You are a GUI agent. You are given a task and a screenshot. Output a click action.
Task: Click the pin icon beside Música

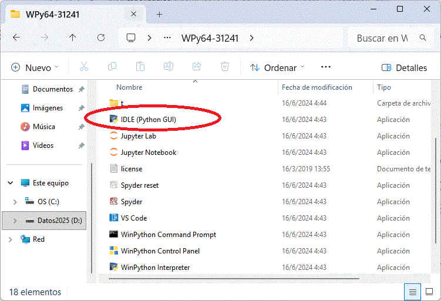pos(81,127)
